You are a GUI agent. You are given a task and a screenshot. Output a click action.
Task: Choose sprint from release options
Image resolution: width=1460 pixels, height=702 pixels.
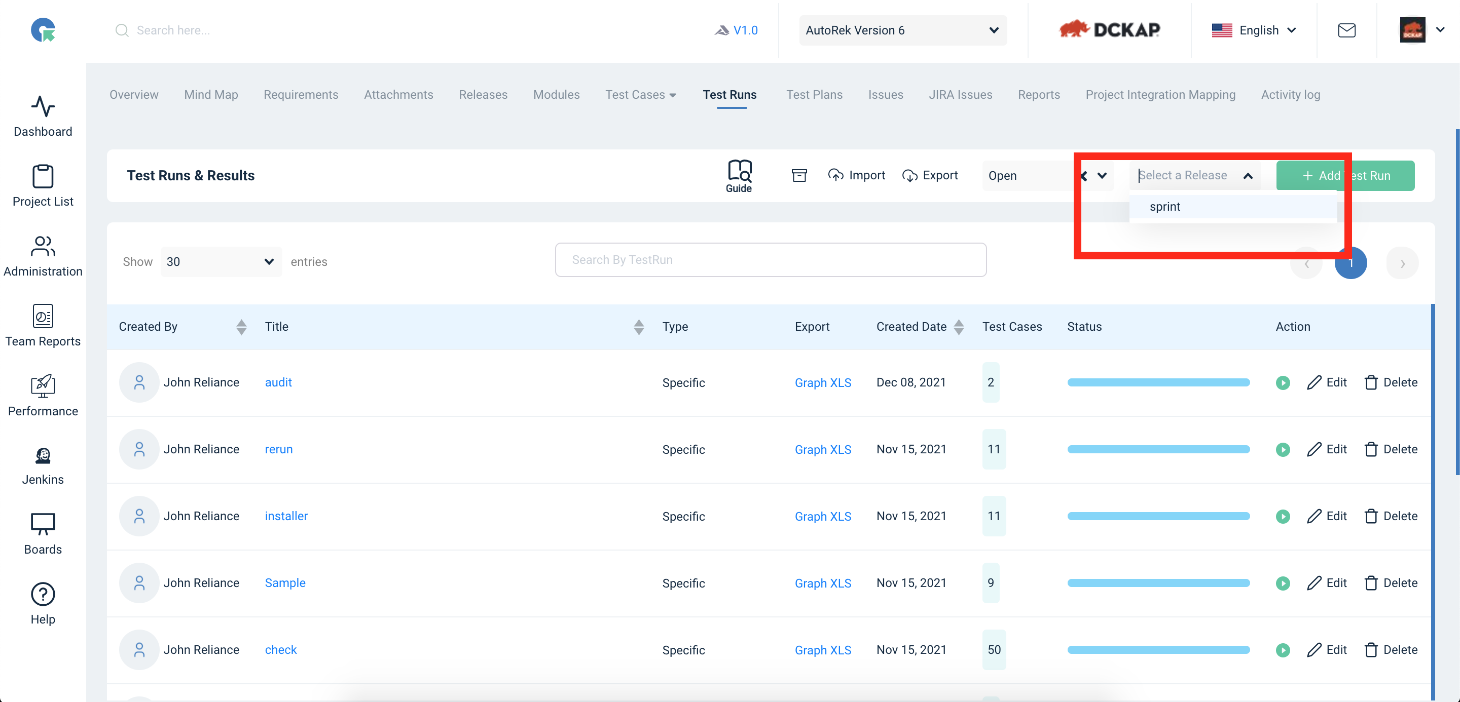1233,207
